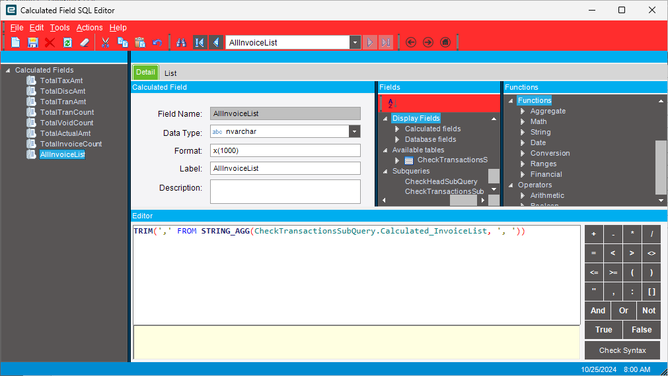668x376 pixels.
Task: Expand the Financial functions node
Action: [523, 174]
